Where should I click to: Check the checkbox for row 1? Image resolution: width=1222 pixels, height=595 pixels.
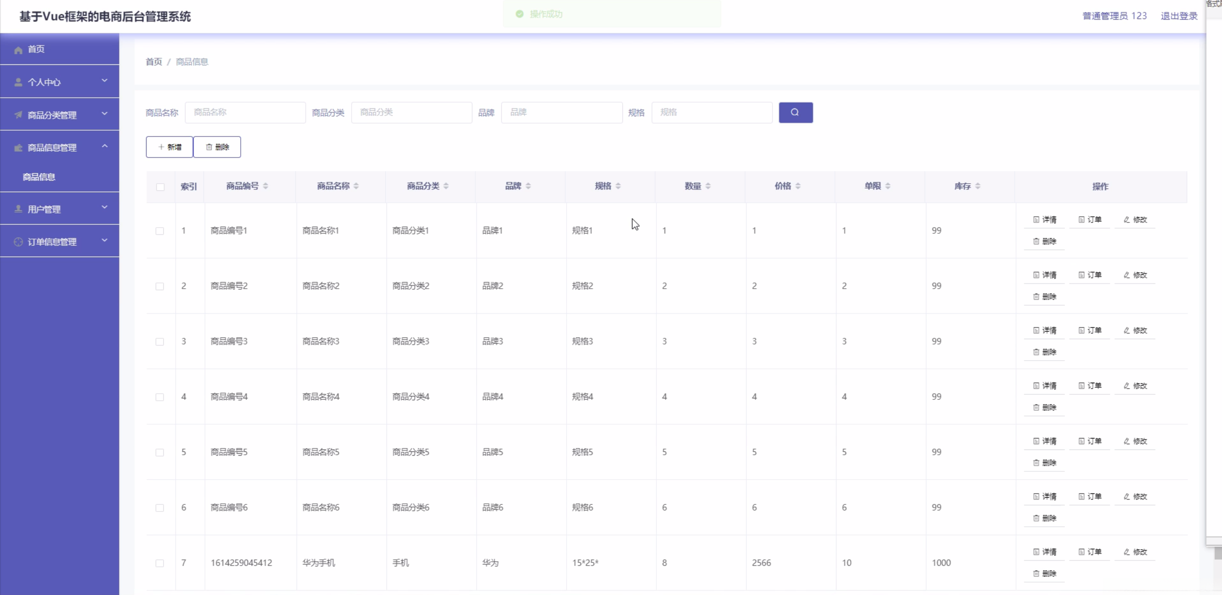point(160,231)
